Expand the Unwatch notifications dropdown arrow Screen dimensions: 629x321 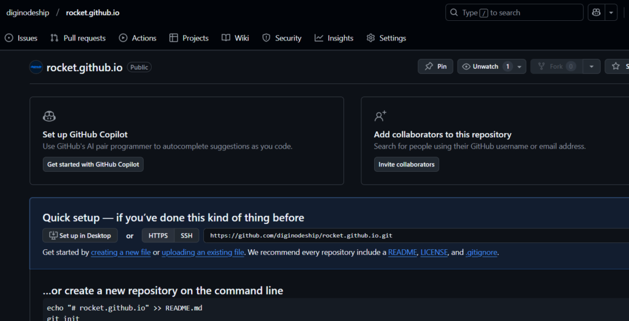(520, 66)
